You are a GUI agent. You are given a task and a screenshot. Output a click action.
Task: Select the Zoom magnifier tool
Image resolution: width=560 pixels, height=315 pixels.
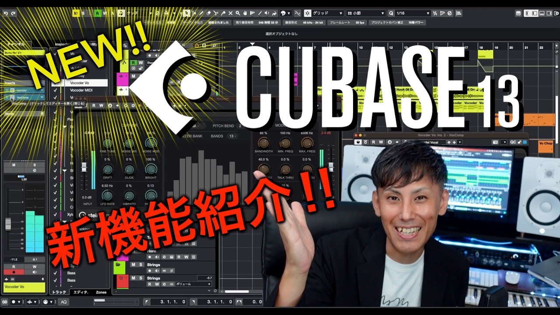coord(238,14)
